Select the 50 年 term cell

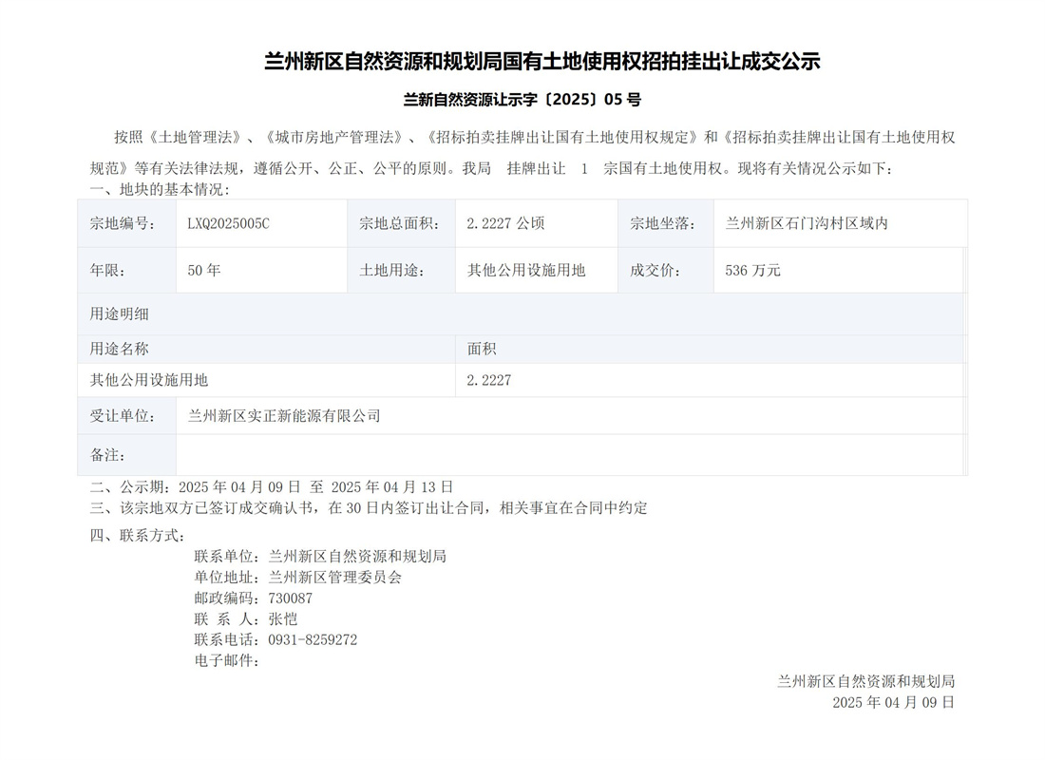[x=204, y=271]
